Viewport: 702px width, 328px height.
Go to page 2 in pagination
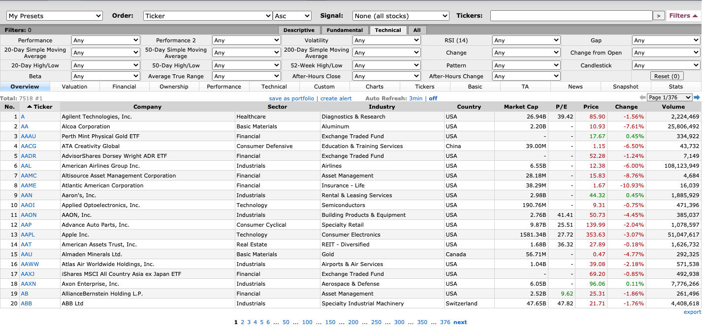[x=242, y=322]
